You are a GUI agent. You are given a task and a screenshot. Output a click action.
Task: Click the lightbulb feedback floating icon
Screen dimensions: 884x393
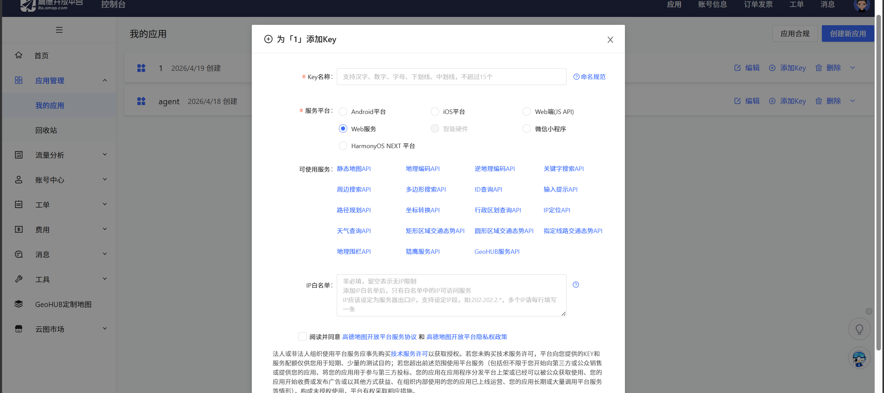coord(859,329)
